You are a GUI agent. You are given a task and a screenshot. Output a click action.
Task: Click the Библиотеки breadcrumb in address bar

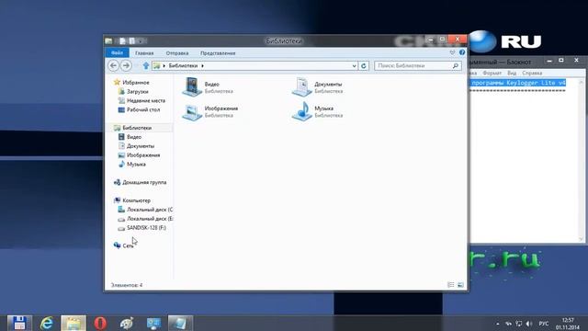pos(183,65)
